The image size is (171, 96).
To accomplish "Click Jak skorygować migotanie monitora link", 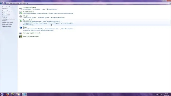I will tap(38, 30).
